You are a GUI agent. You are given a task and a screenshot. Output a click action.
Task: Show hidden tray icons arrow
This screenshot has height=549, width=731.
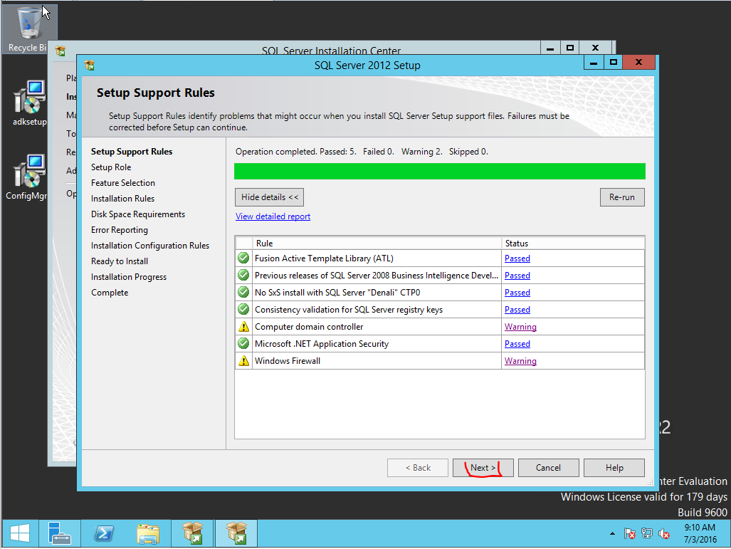612,533
